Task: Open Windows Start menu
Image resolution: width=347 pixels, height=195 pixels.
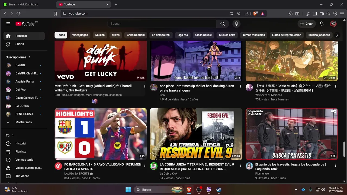Action: [128, 190]
